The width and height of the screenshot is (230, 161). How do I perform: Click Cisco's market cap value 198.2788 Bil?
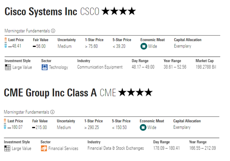coord(206,67)
